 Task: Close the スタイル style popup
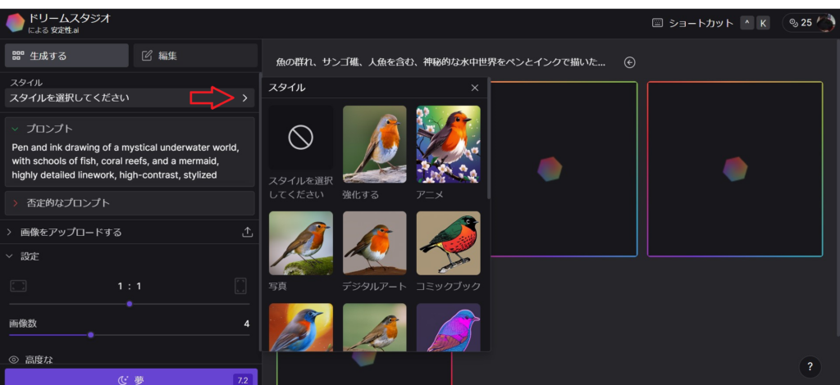[474, 88]
